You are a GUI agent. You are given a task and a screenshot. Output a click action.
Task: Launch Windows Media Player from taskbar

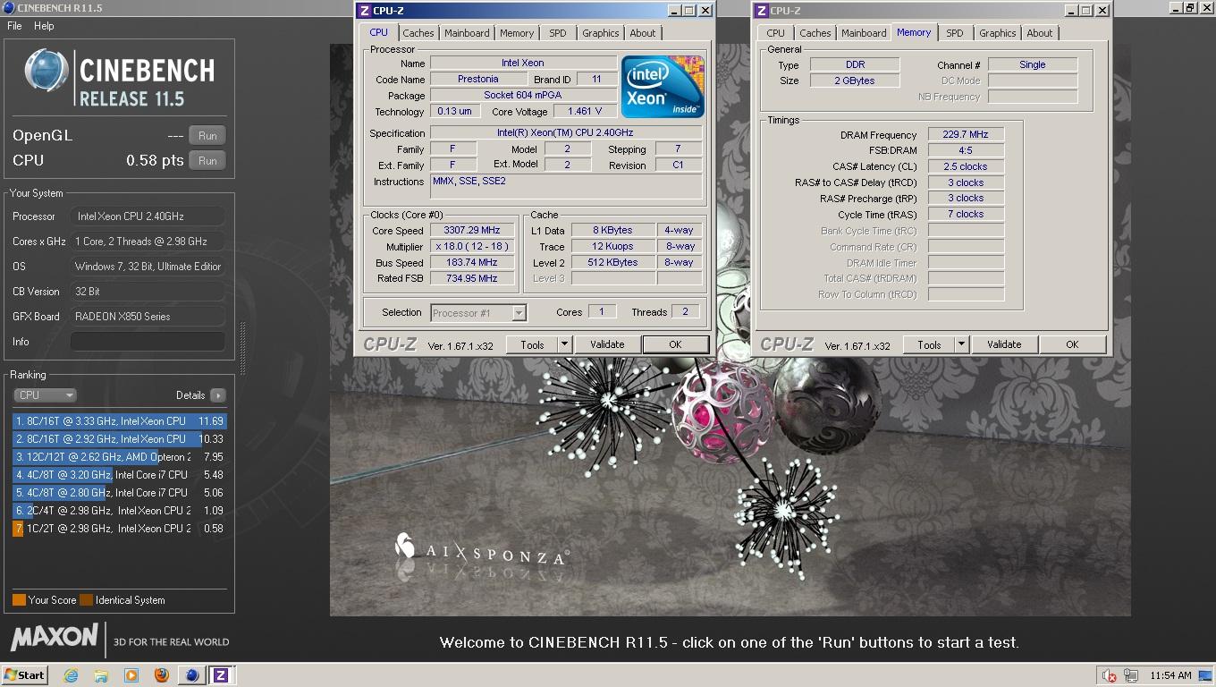pos(131,675)
